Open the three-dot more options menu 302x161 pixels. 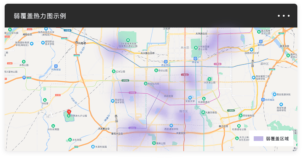pos(283,16)
